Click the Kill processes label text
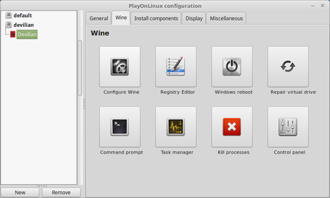330x198 pixels. coord(234,152)
